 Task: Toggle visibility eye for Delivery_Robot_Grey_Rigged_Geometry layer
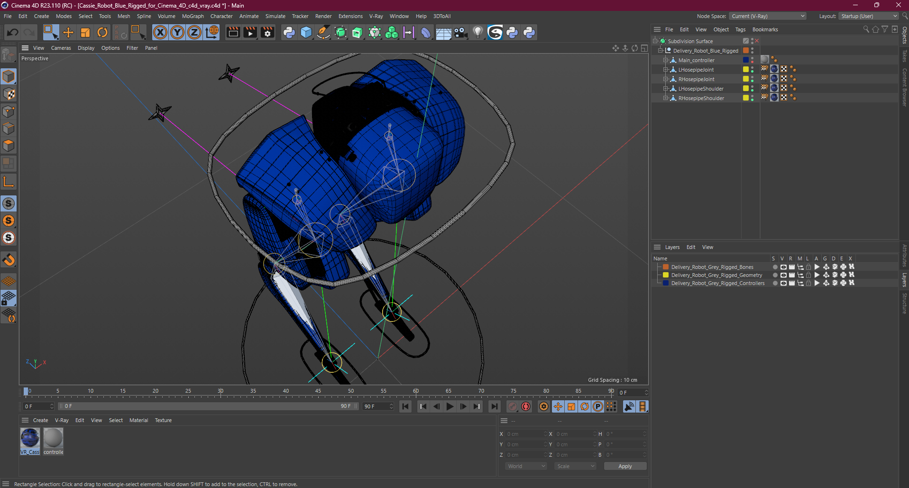[783, 275]
